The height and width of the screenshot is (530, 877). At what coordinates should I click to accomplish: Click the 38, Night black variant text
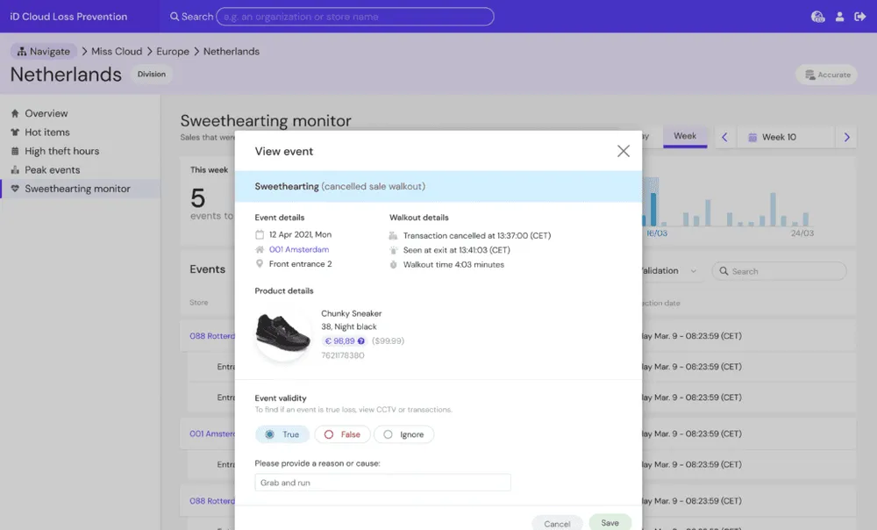pos(348,326)
